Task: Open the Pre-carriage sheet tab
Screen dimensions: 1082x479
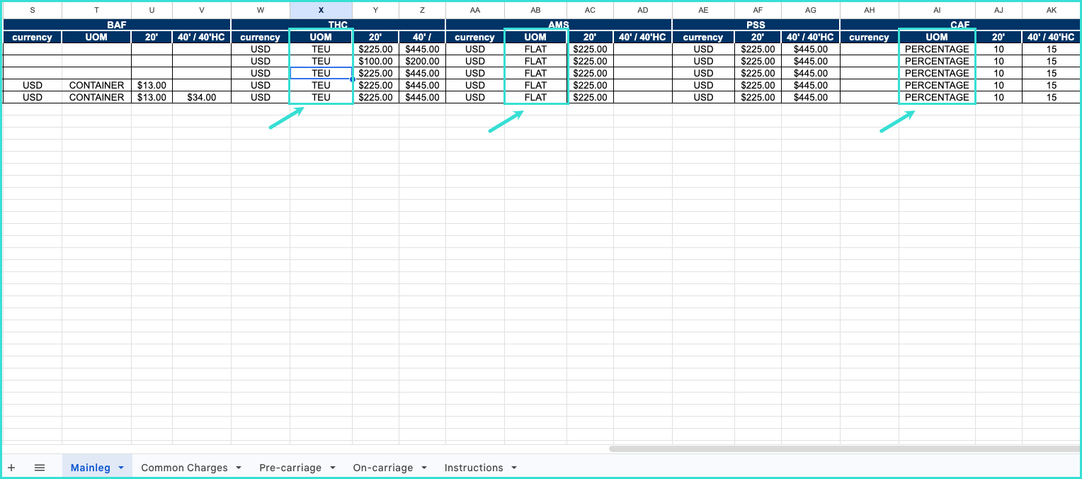Action: point(290,468)
